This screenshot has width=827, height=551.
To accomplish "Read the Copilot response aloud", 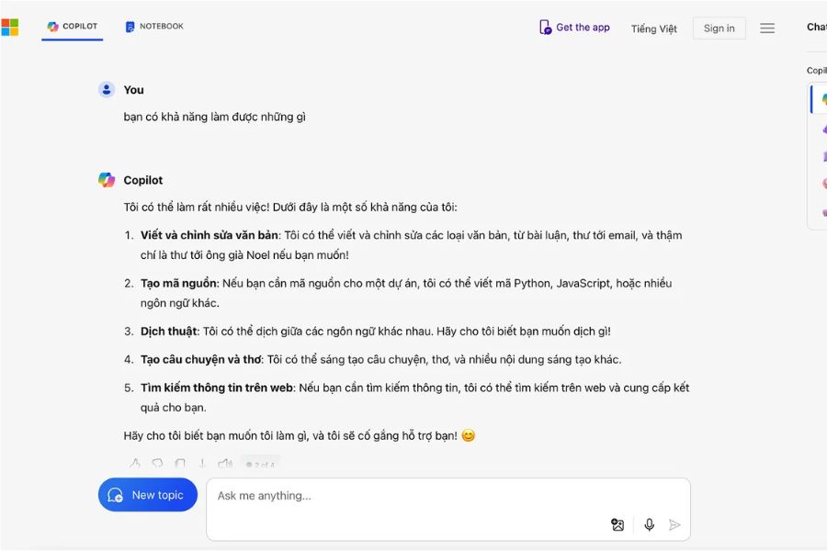I will point(225,464).
